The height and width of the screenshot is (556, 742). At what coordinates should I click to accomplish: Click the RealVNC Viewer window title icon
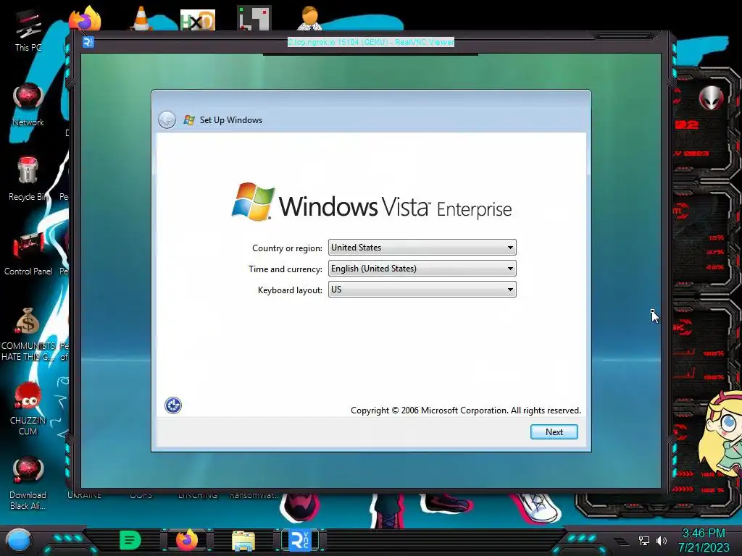[88, 43]
